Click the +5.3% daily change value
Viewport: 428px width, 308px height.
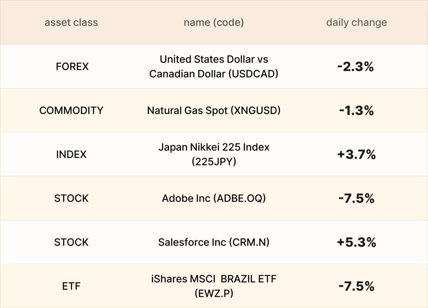(356, 243)
